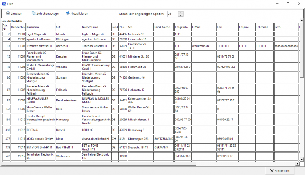Click the 089/98 65 01 fax cell
The width and height of the screenshot is (305, 175).
[227, 139]
